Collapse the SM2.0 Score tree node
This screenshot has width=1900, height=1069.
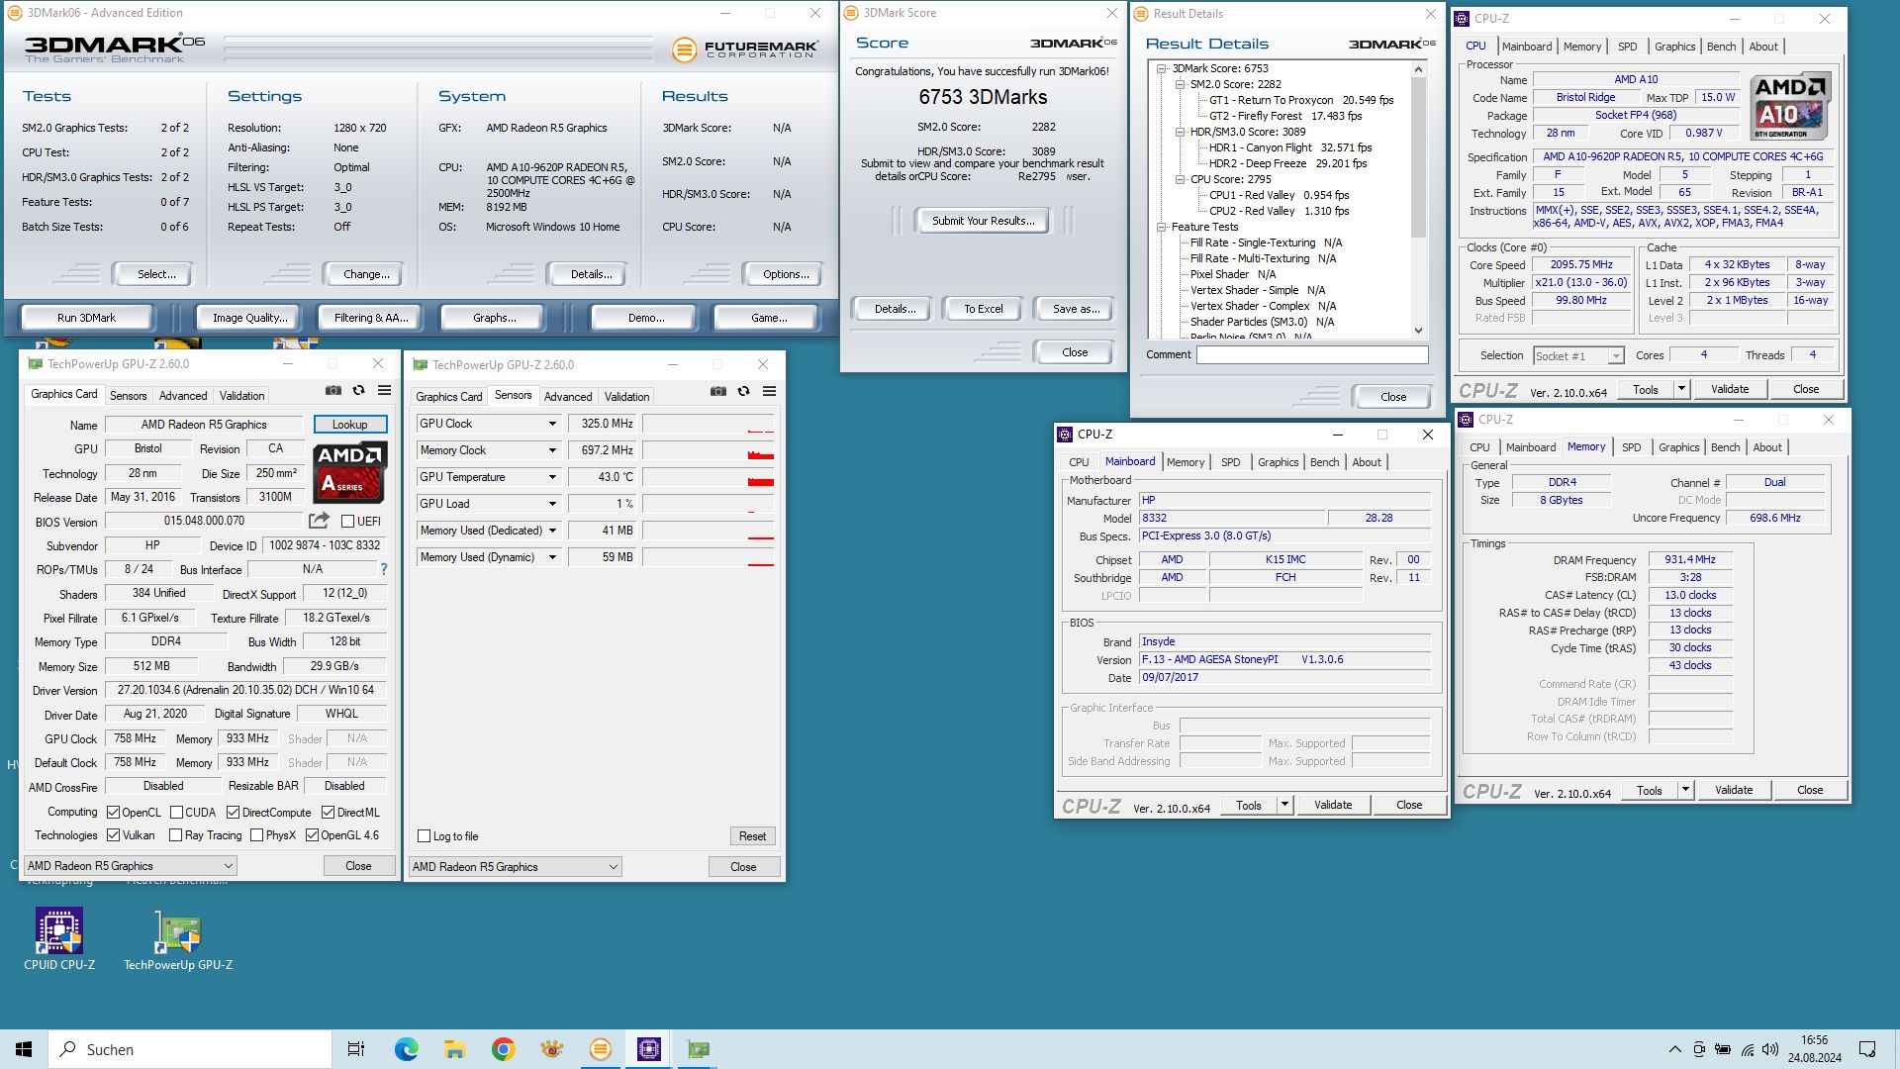pos(1180,84)
